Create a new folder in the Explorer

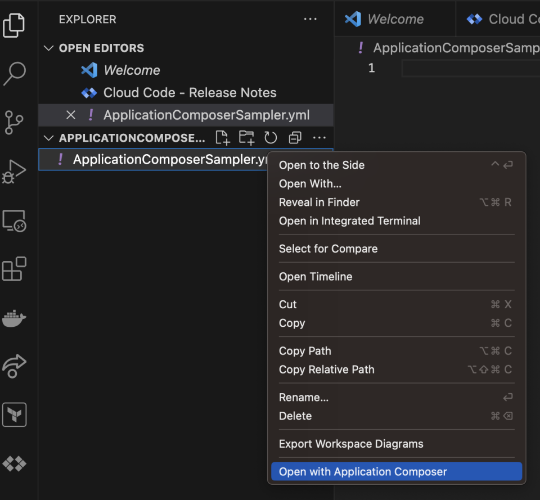[x=246, y=137]
